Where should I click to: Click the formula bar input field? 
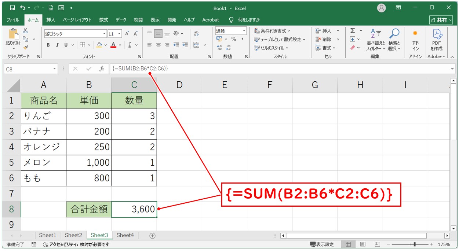279,69
